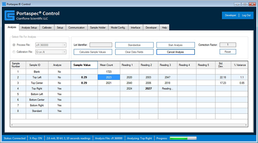The image size is (258, 143).
Task: Open the Process File dropdown cR 360000
Action: [x=51, y=45]
